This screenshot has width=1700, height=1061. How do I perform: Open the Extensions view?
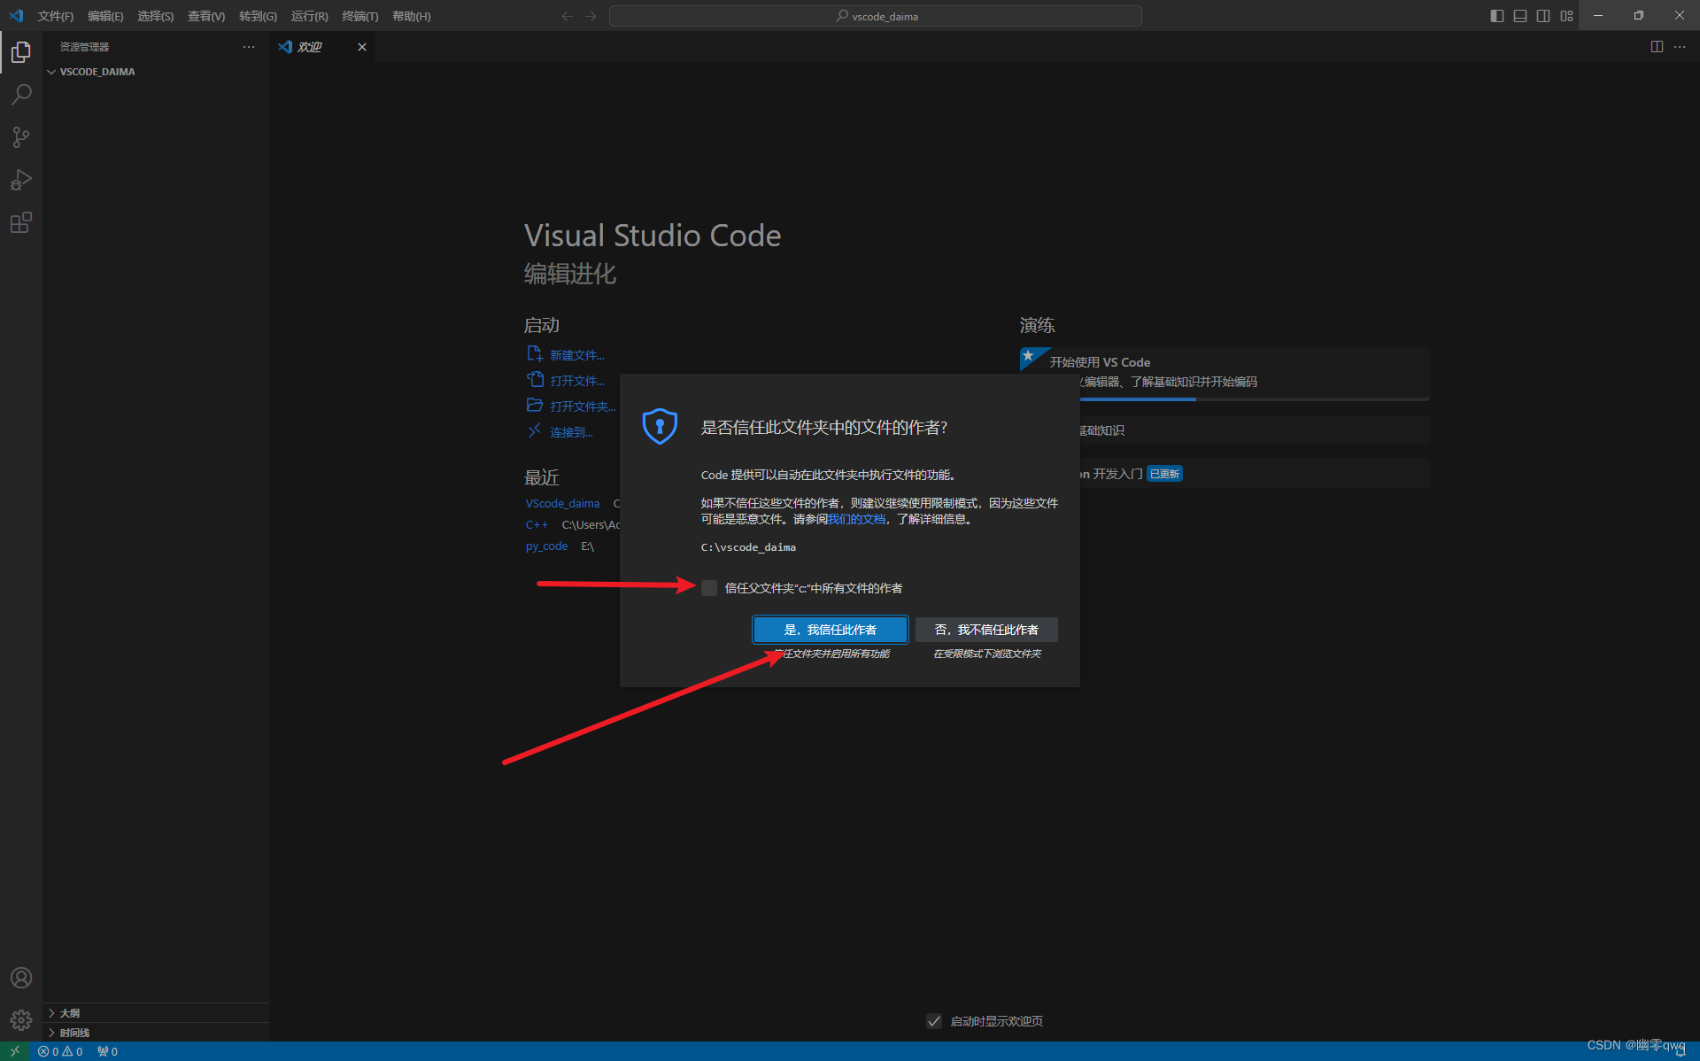(21, 222)
